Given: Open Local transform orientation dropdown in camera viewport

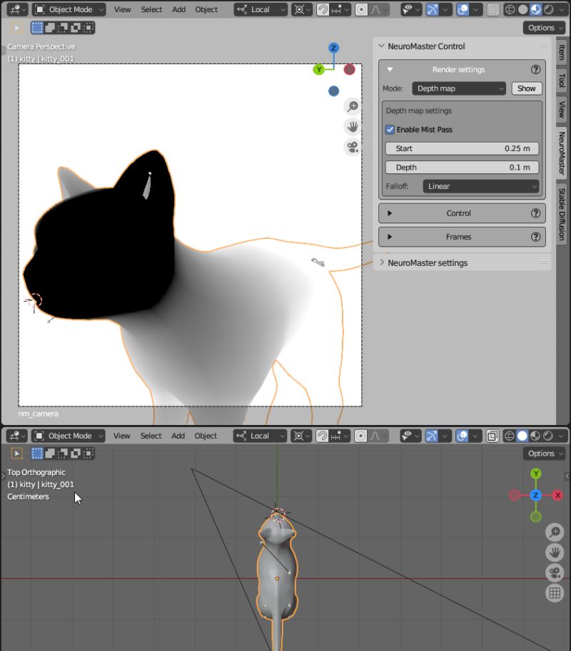Looking at the screenshot, I should (x=261, y=9).
